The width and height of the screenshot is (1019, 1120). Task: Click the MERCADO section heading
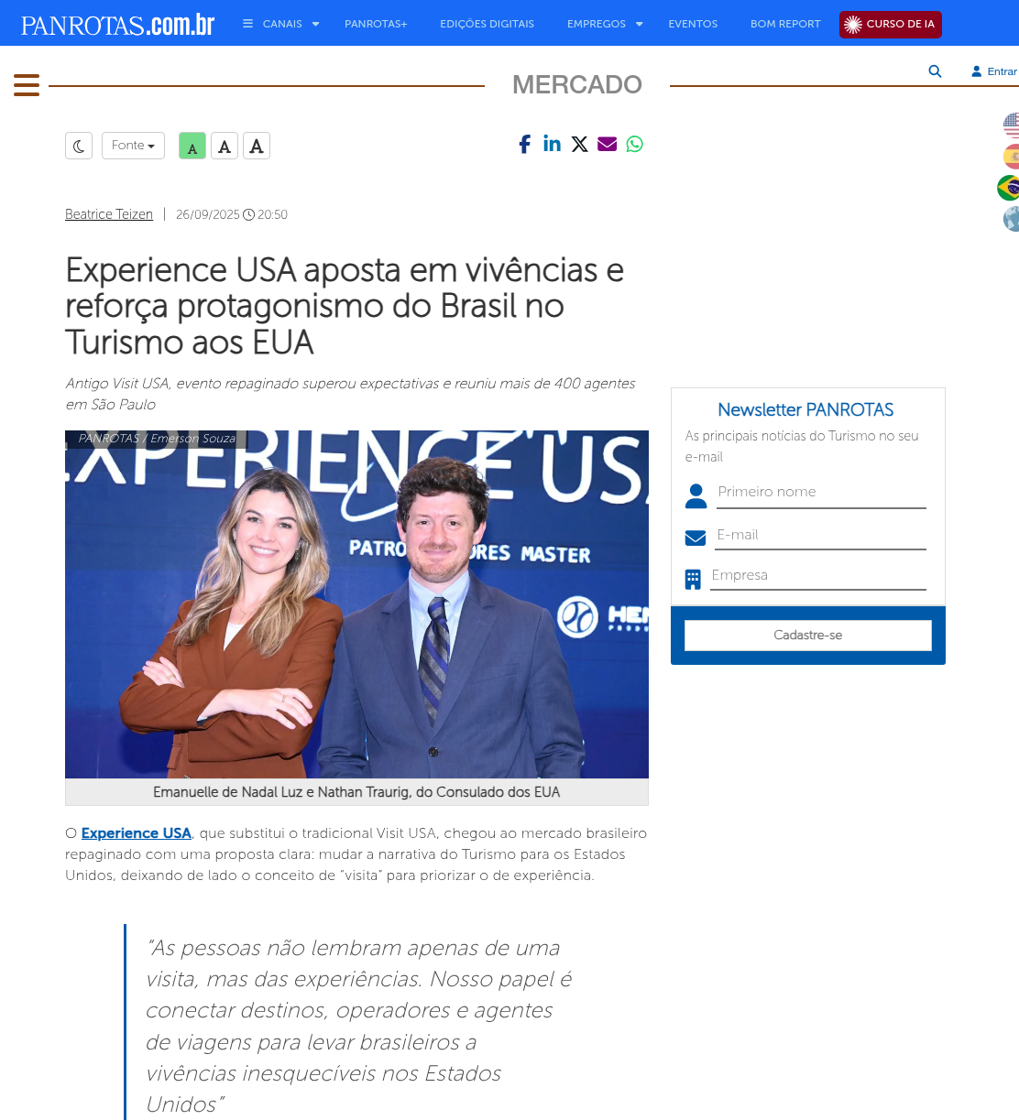(x=577, y=85)
